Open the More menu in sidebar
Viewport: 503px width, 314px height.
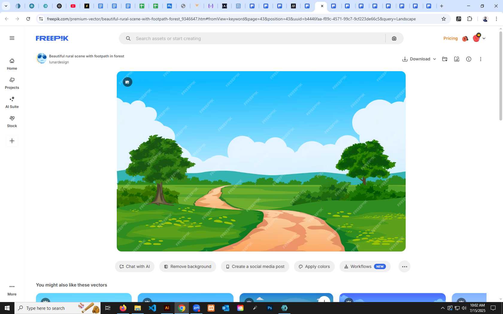[x=12, y=290]
